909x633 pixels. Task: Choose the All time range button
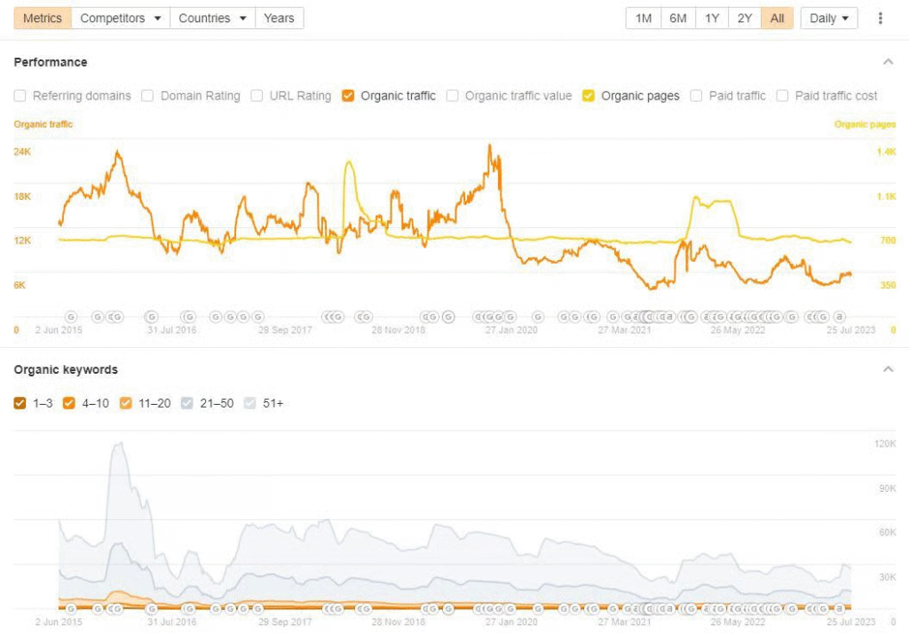[777, 18]
